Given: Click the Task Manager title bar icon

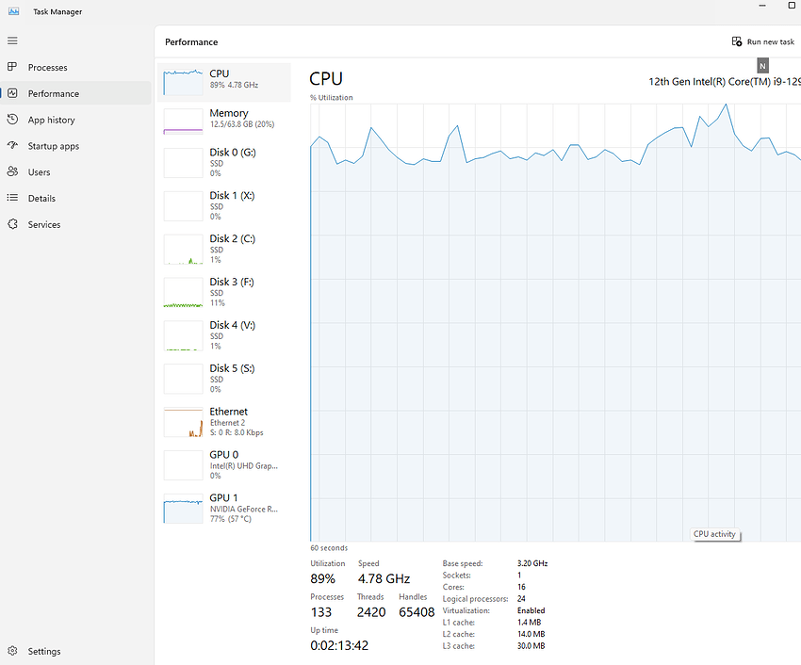Looking at the screenshot, I should (x=13, y=11).
